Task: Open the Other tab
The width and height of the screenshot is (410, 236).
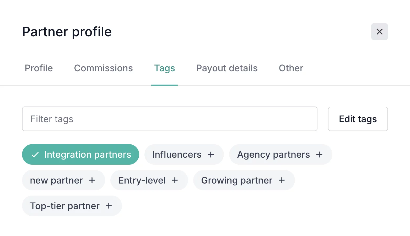Action: pyautogui.click(x=291, y=68)
